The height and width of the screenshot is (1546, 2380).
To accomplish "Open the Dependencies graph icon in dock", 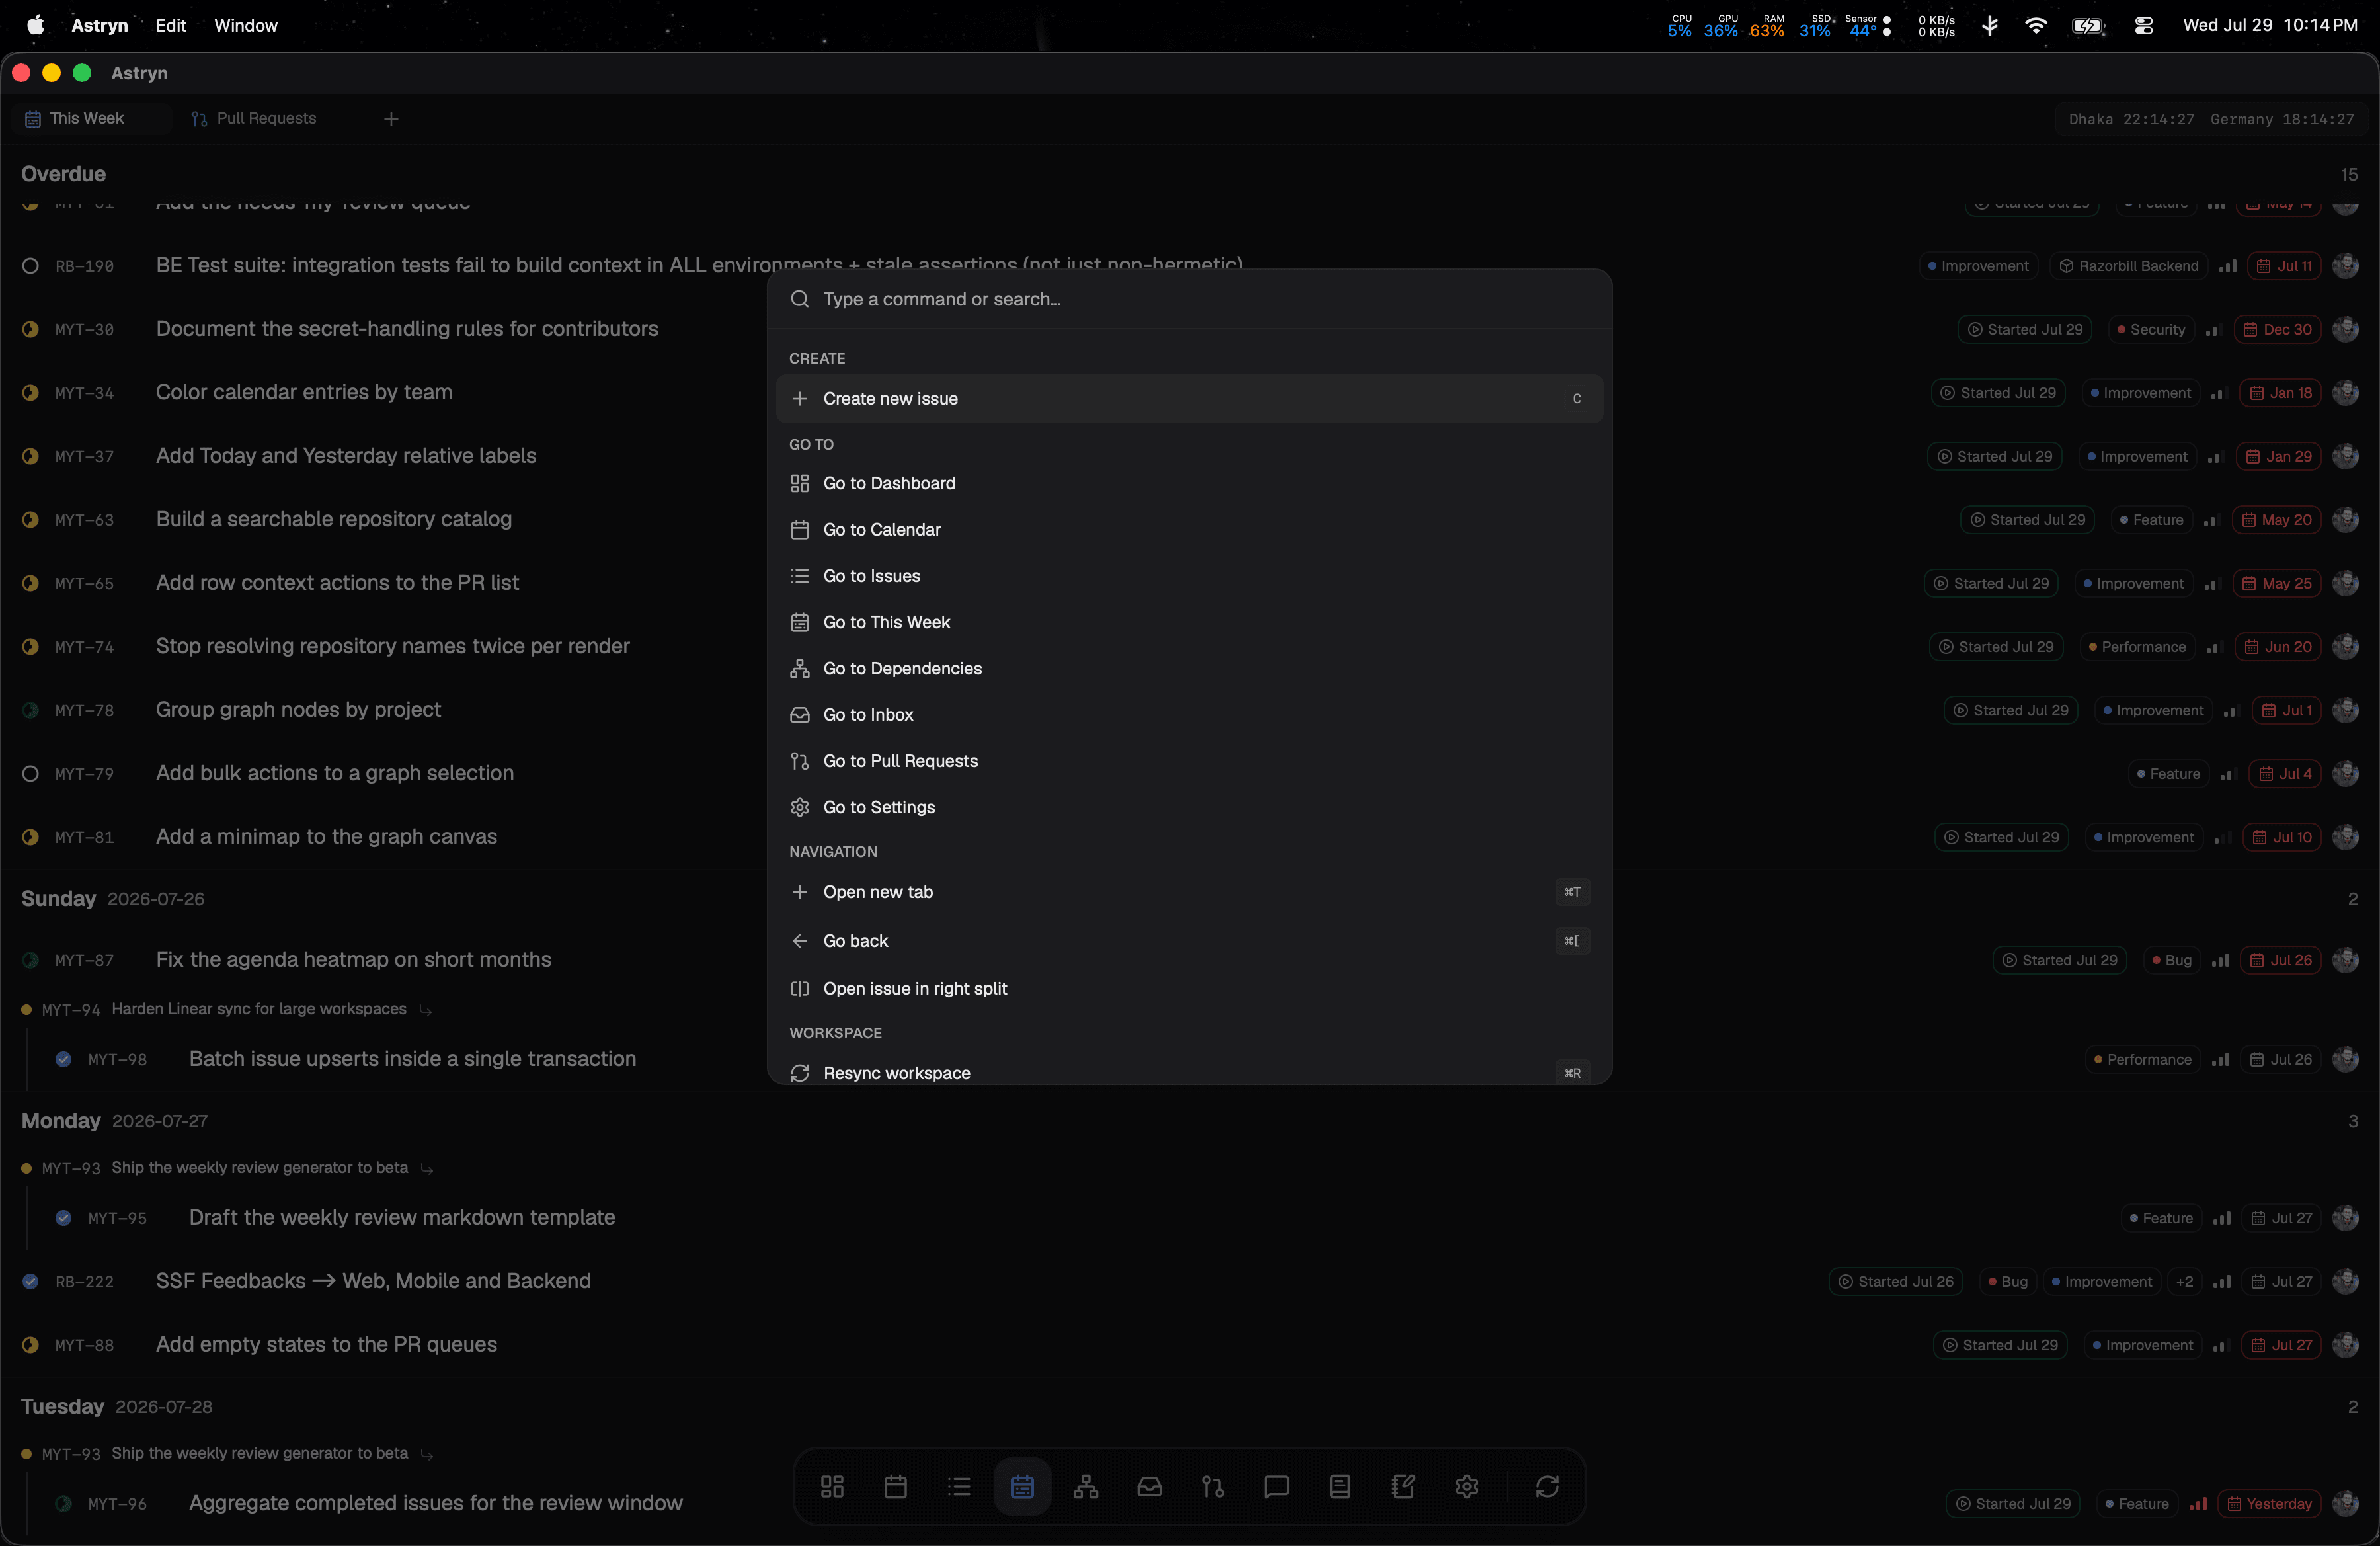I will 1086,1487.
